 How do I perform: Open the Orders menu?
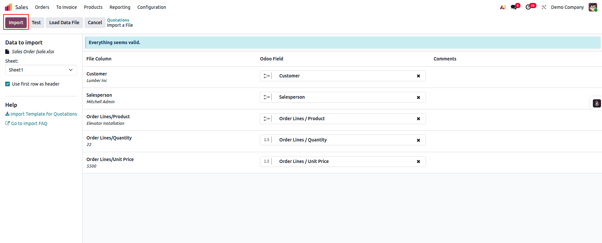(x=42, y=7)
